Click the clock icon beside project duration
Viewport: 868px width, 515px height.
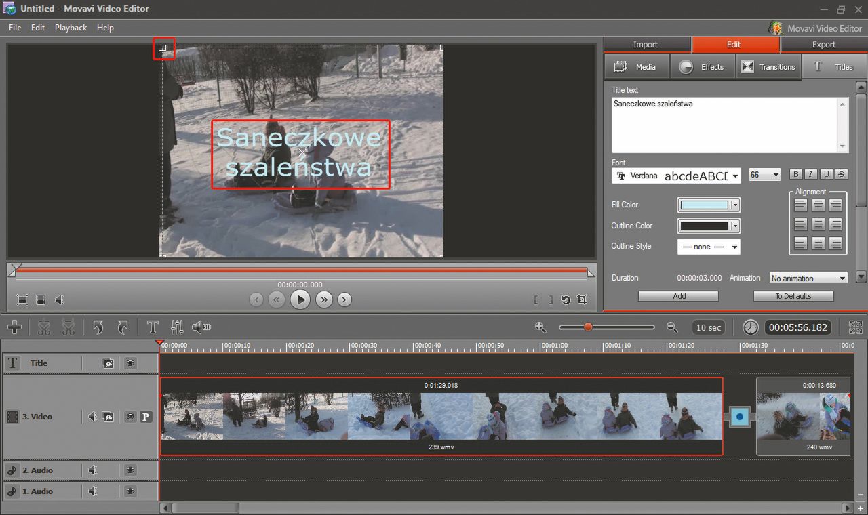click(x=750, y=327)
